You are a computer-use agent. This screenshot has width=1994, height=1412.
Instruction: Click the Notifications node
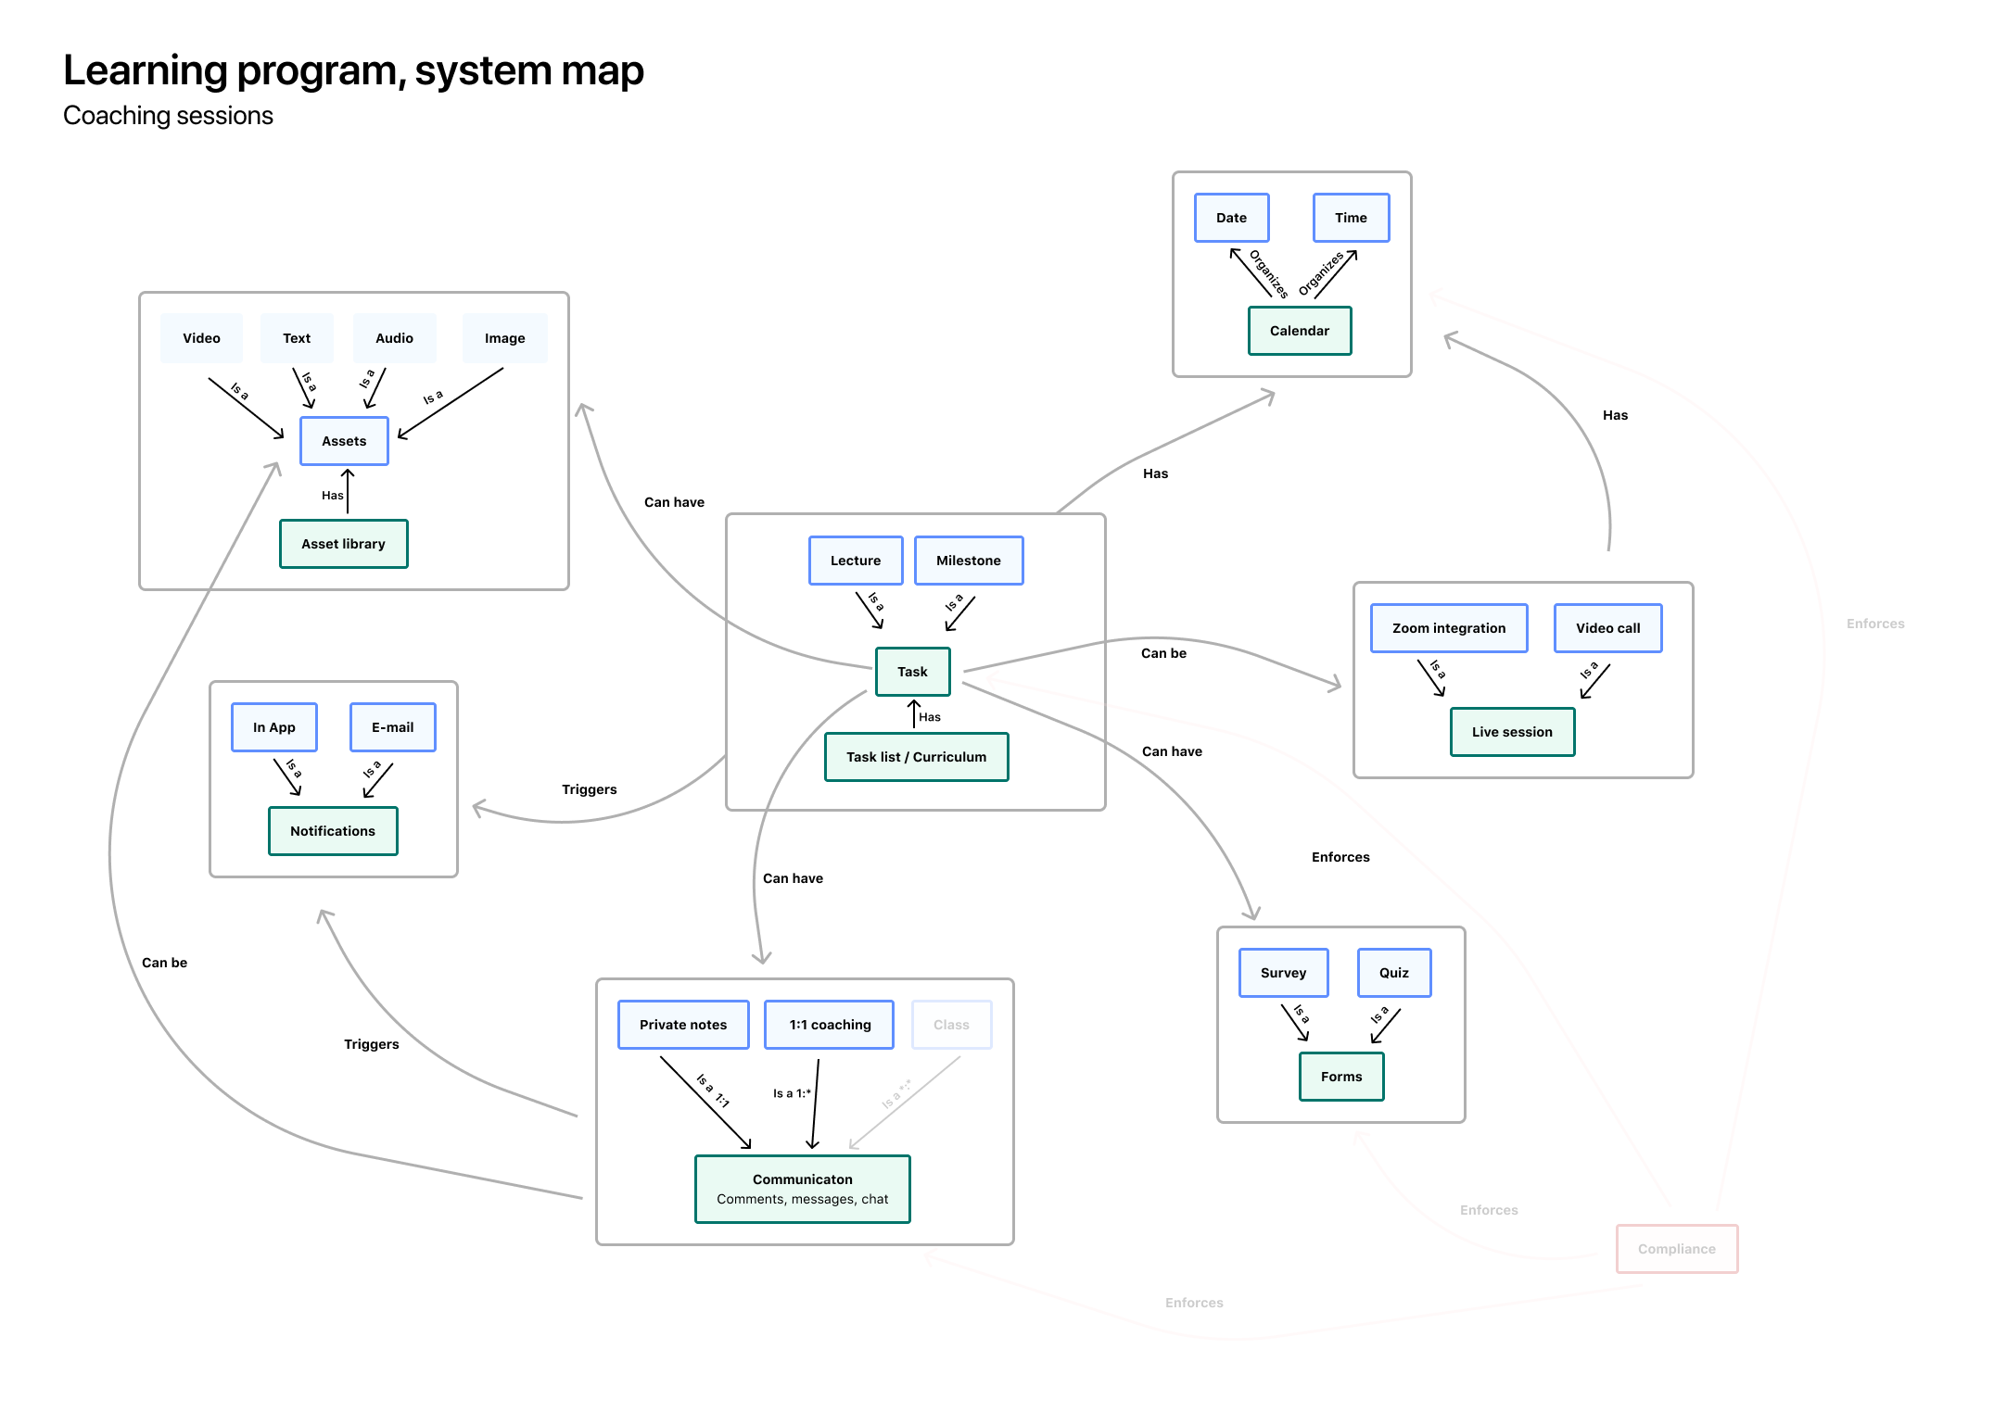coord(333,831)
